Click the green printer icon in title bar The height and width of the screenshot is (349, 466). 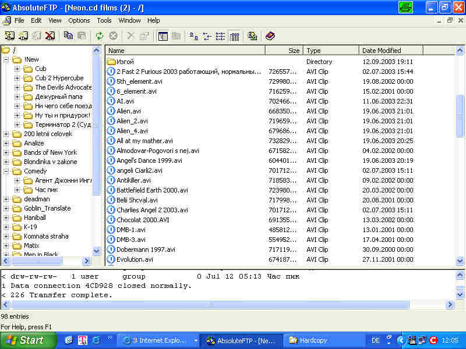[x=406, y=8]
